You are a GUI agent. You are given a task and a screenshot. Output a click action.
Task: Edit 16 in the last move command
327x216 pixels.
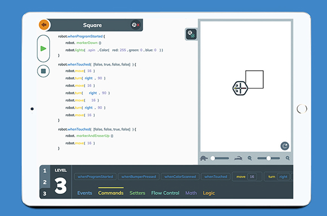tap(90, 143)
